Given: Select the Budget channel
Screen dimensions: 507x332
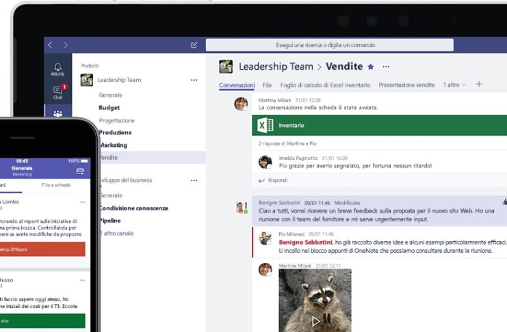Looking at the screenshot, I should [109, 107].
